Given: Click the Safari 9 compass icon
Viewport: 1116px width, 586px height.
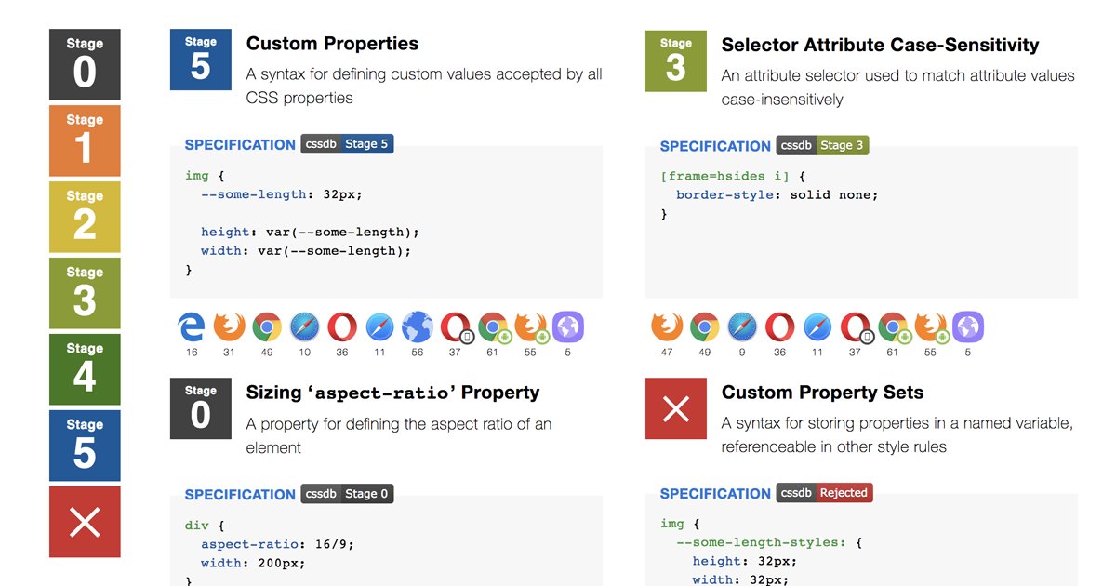Looking at the screenshot, I should click(742, 327).
